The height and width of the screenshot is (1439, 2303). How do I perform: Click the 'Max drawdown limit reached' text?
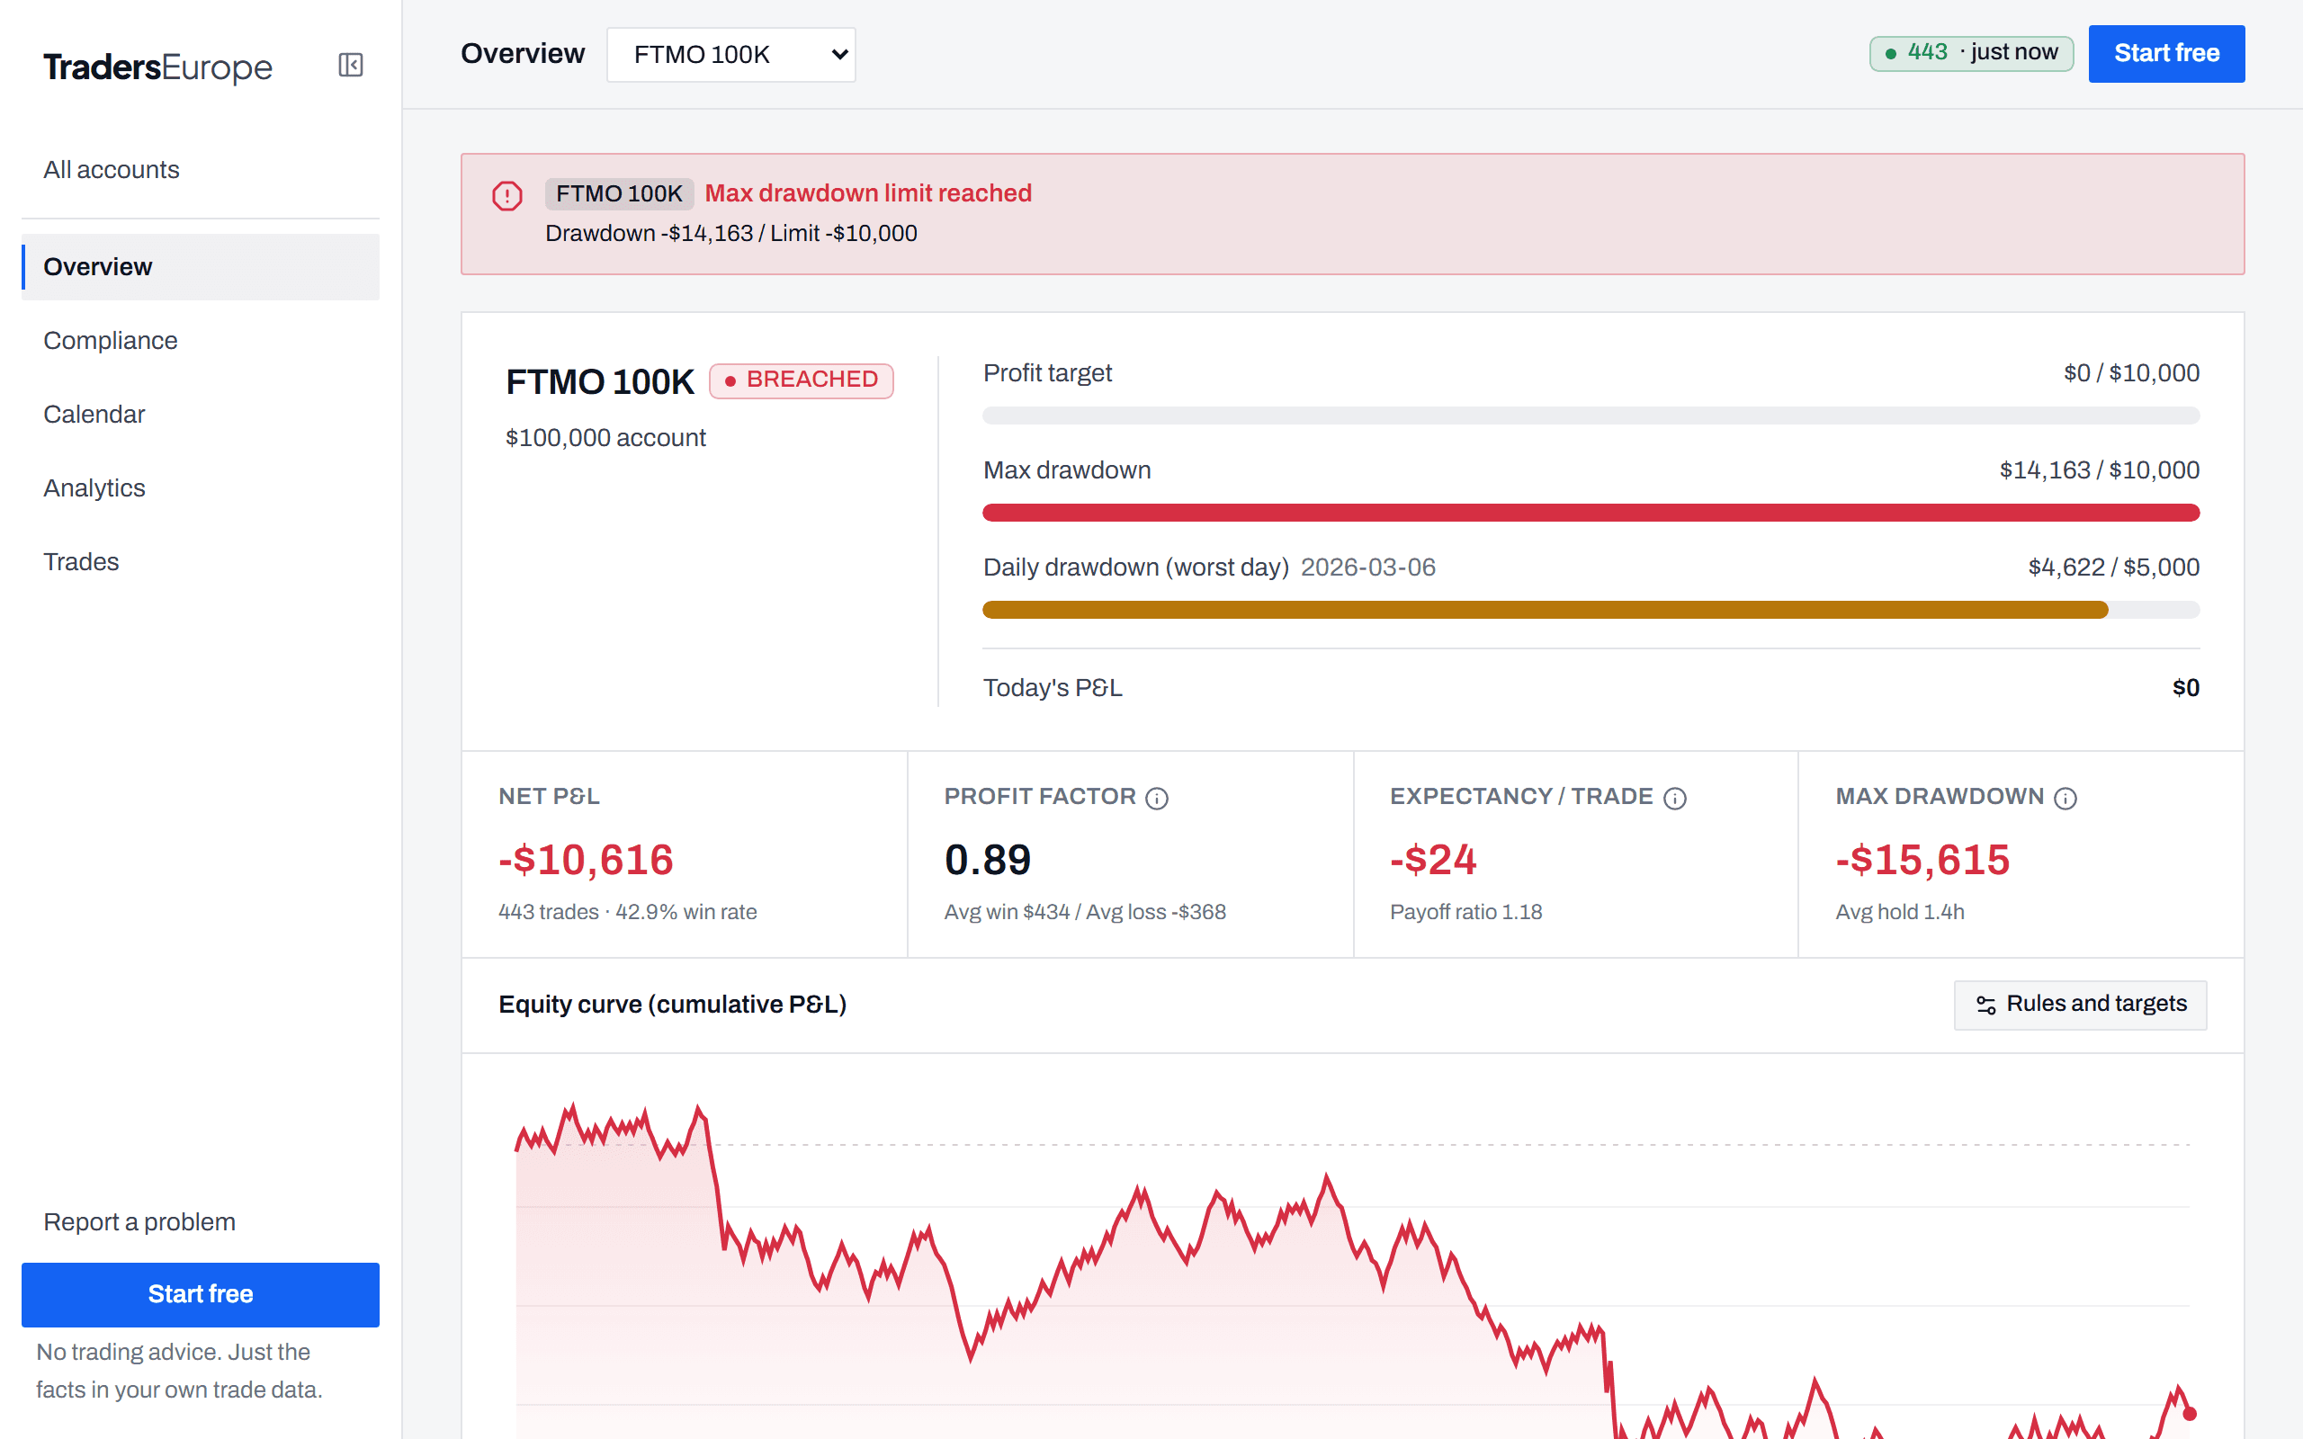(x=868, y=193)
